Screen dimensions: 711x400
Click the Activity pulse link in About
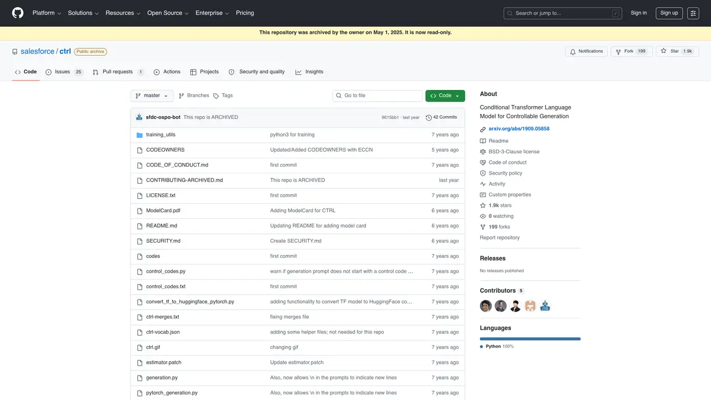tap(493, 184)
